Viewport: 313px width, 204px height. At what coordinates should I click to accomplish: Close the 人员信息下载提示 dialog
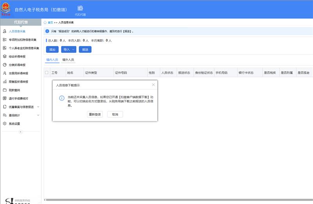coord(153,85)
